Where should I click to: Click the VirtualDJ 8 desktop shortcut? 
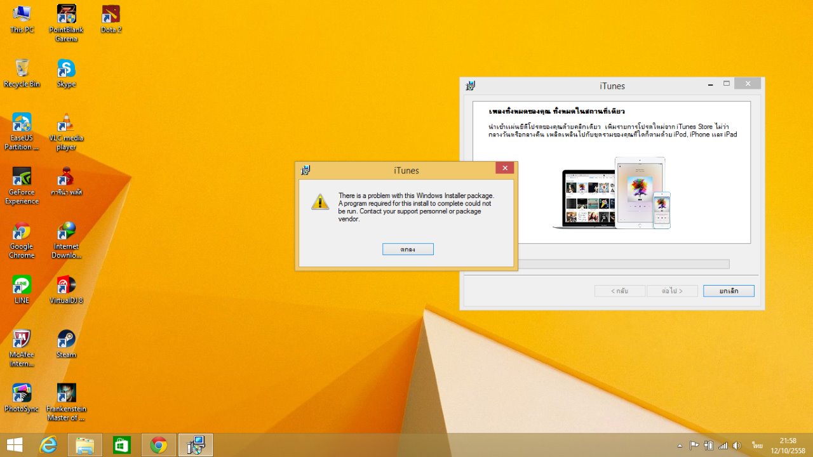click(x=66, y=289)
